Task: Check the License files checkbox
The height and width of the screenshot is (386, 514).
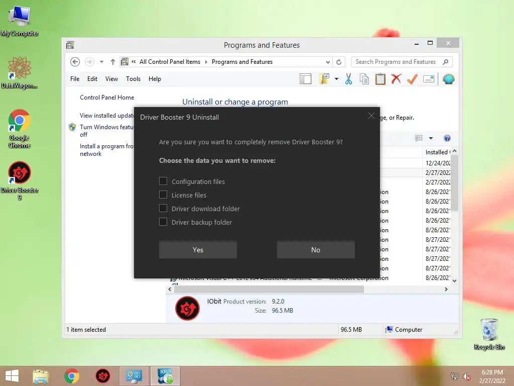Action: (x=163, y=195)
